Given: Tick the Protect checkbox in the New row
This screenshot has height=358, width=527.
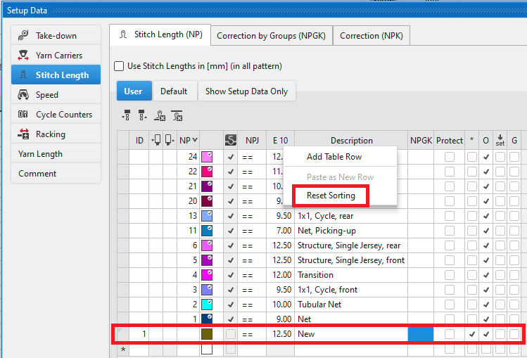Looking at the screenshot, I should (449, 333).
